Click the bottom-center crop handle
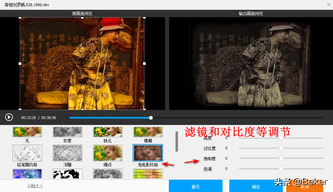 click(82, 109)
